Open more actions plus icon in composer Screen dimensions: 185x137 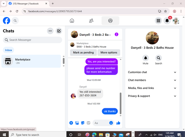[71, 123]
